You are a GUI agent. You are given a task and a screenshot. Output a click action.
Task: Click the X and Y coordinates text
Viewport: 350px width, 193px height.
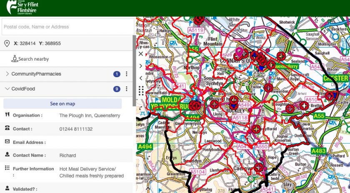pyautogui.click(x=37, y=43)
